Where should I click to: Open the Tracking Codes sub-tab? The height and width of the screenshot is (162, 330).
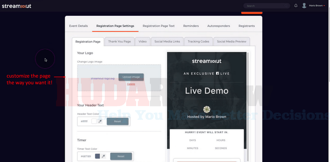[198, 42]
